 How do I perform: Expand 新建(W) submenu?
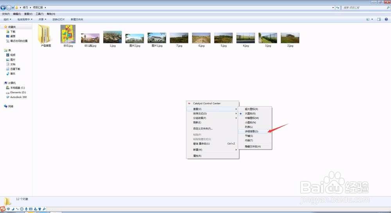213,150
